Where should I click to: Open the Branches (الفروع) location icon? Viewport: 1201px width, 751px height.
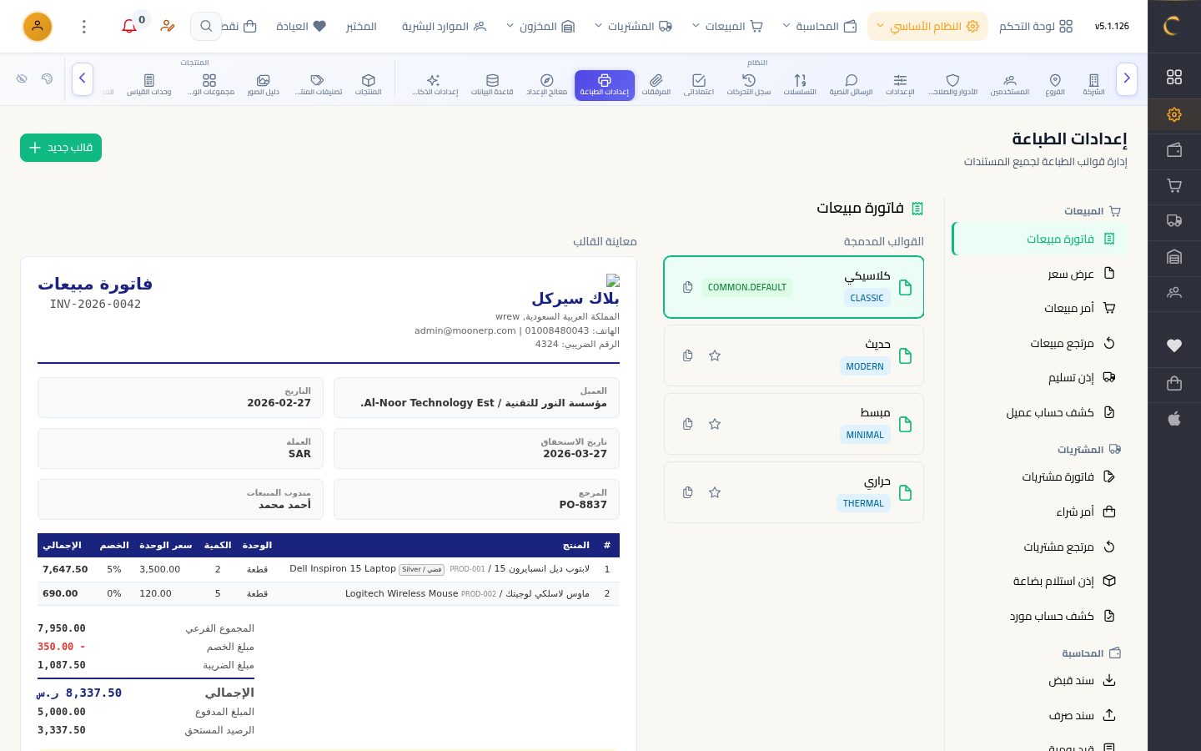click(x=1055, y=84)
